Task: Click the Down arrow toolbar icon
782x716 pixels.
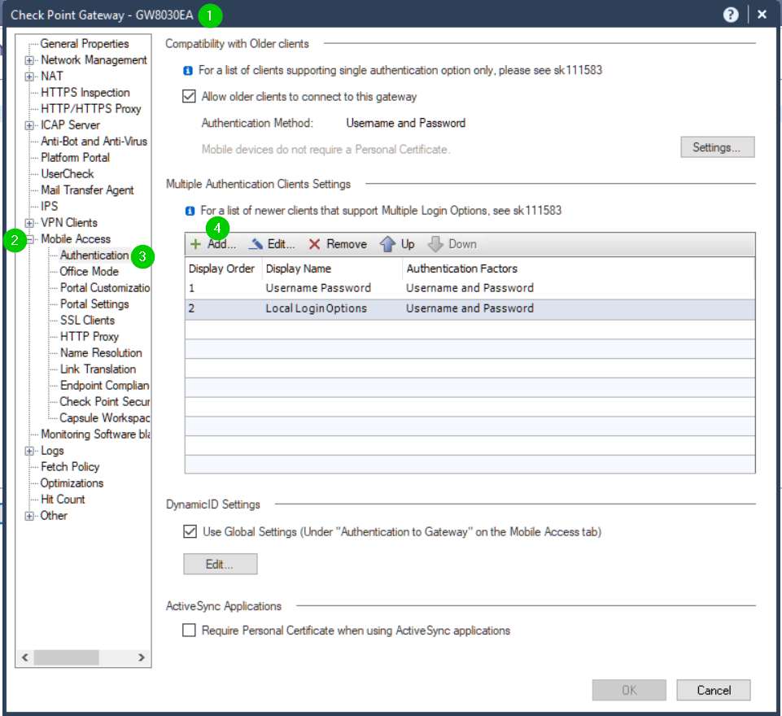Action: pyautogui.click(x=435, y=244)
